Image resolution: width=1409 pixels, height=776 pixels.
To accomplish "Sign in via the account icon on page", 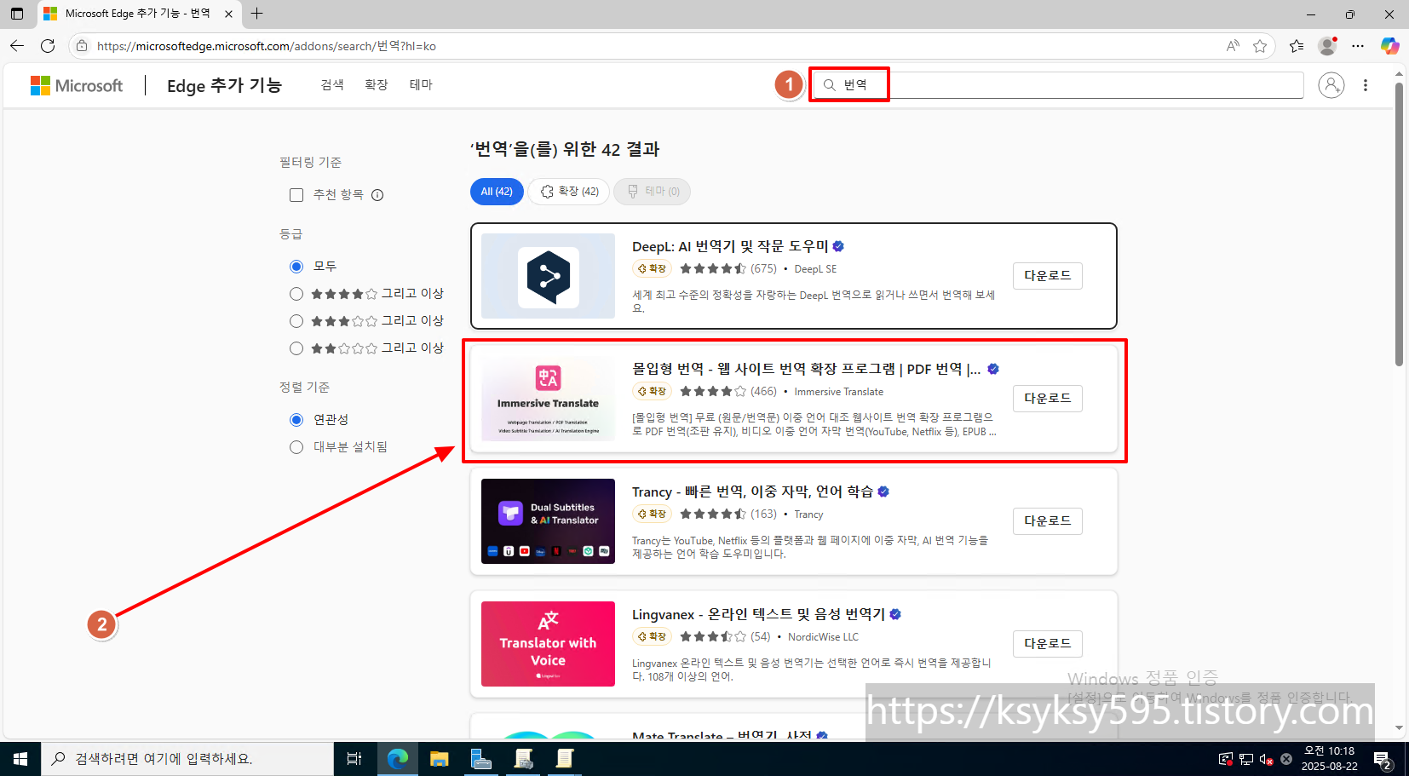I will (1331, 85).
